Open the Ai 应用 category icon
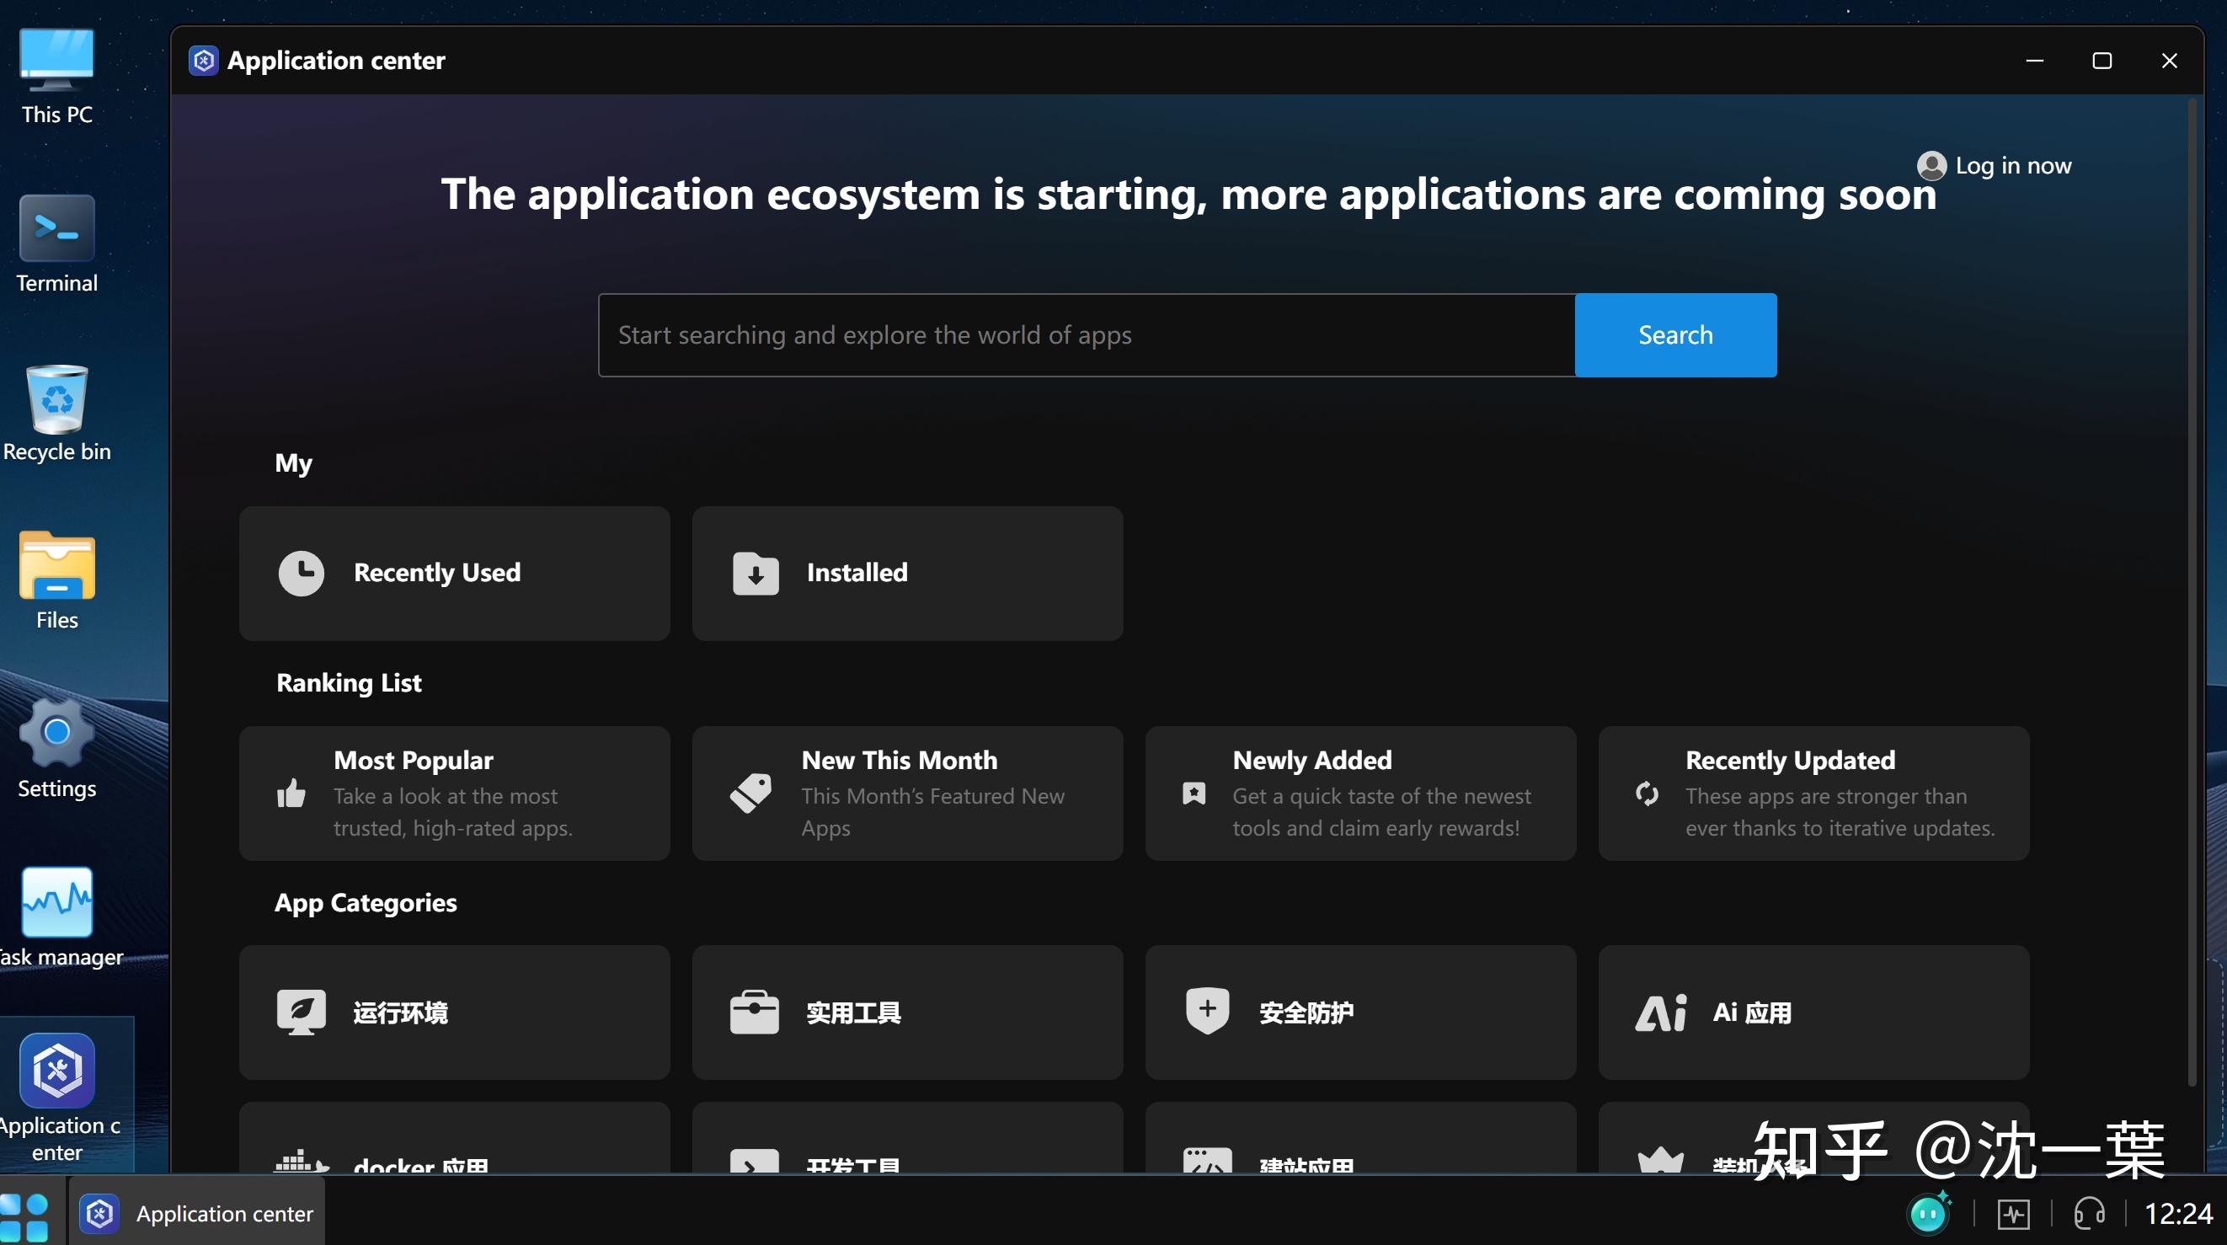 click(1660, 1013)
